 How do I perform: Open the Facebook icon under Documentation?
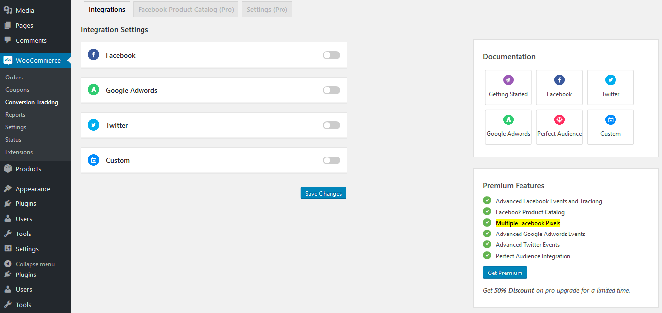coord(559,80)
